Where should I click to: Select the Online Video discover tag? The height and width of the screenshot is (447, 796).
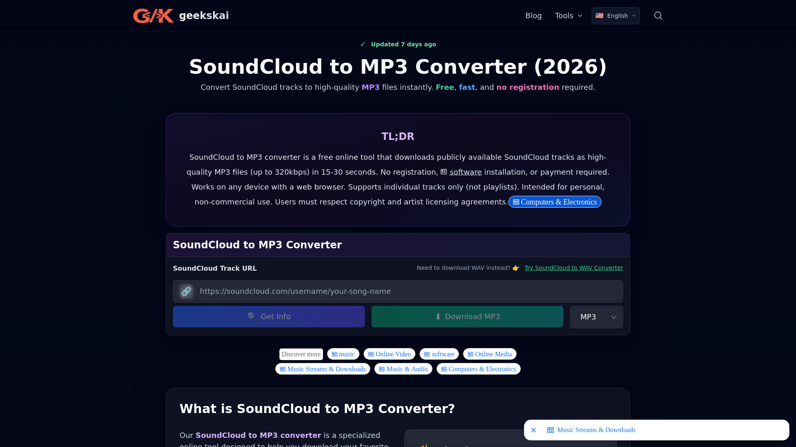click(x=389, y=354)
